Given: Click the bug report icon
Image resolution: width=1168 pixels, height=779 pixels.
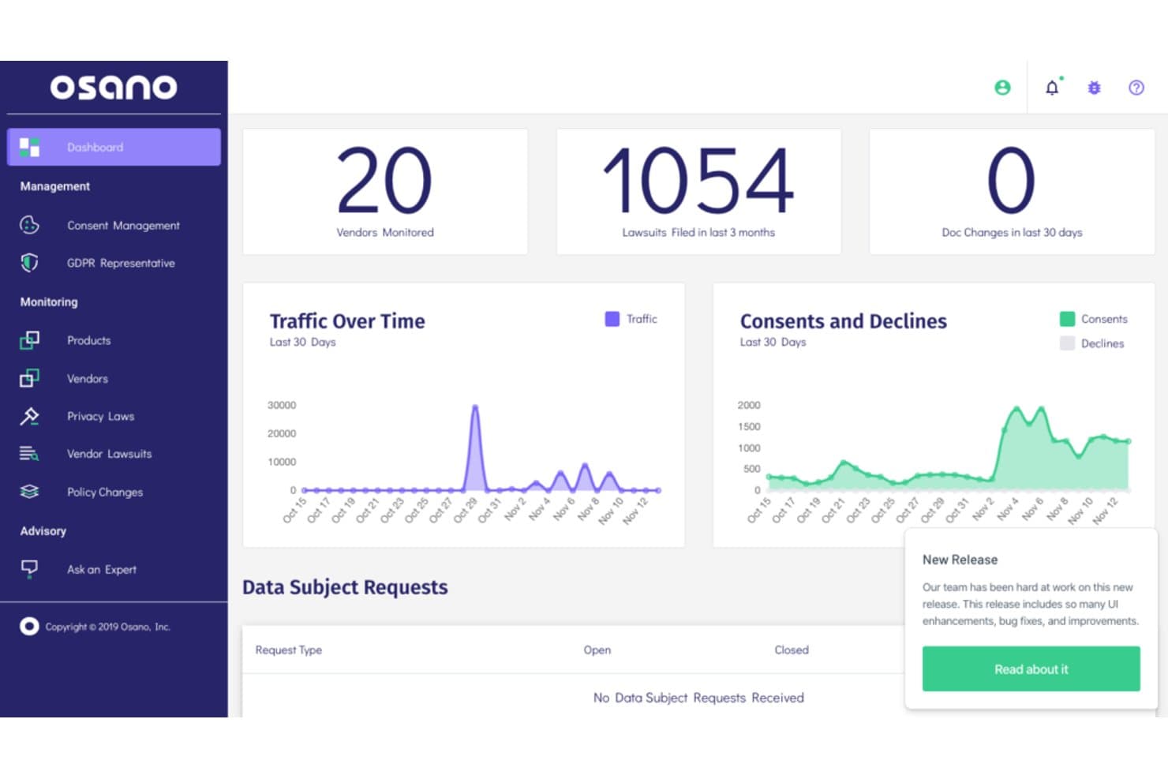Looking at the screenshot, I should tap(1094, 88).
